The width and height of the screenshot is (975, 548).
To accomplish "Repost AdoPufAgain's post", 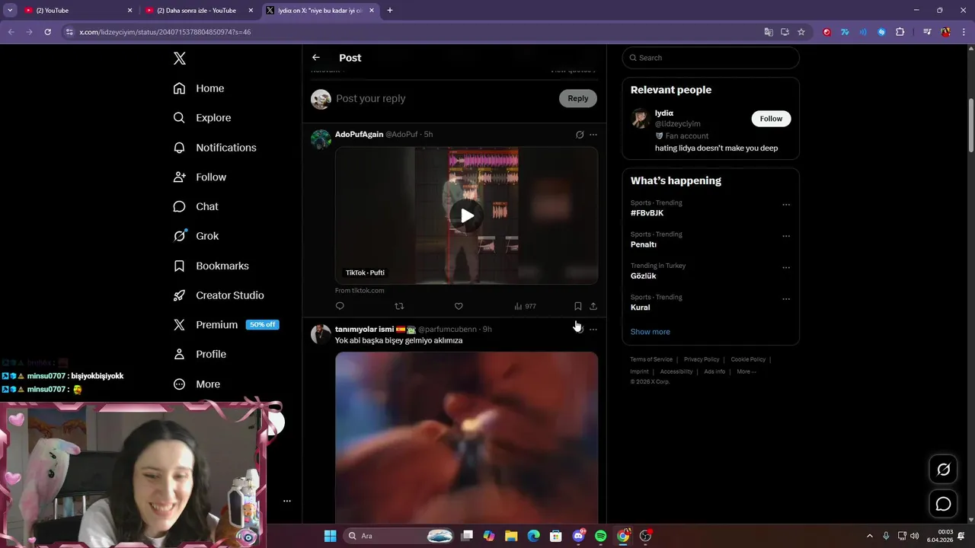I will 399,306.
